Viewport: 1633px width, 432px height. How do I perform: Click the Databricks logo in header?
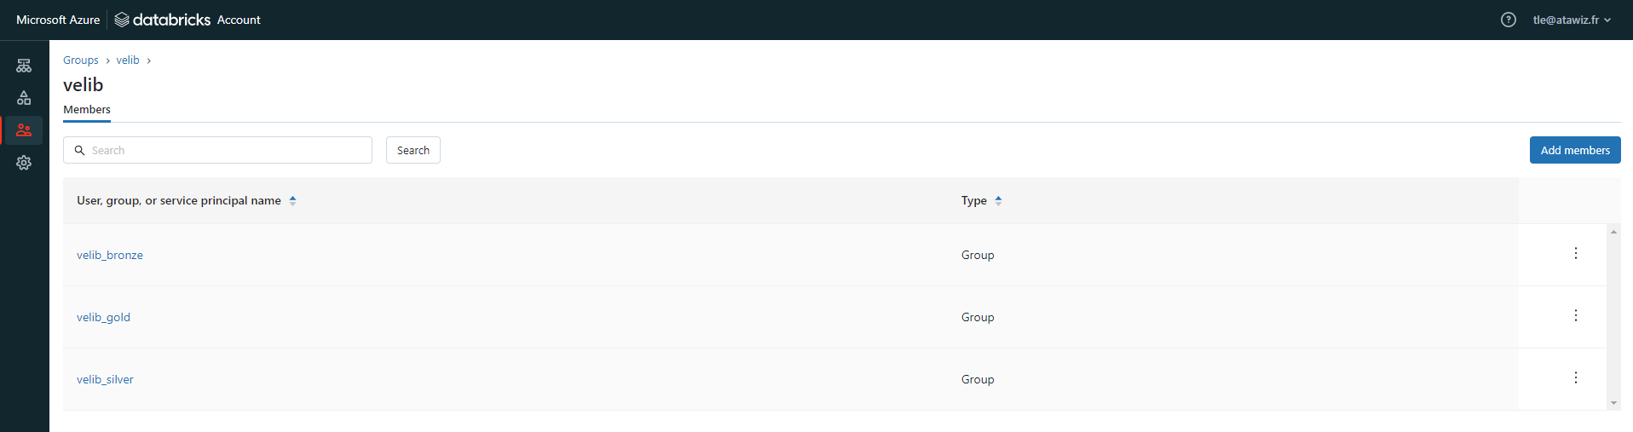pos(163,20)
